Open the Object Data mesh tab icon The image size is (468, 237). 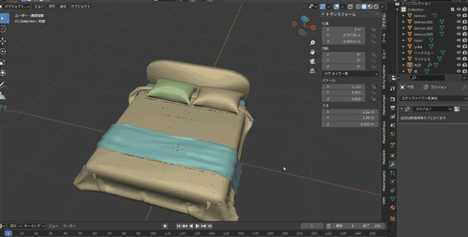[393, 199]
